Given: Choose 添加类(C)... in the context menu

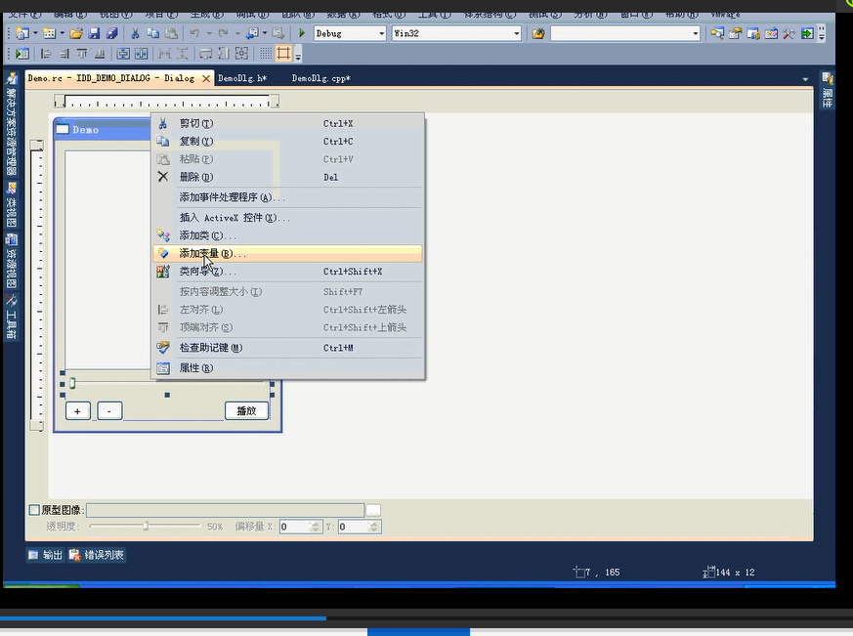Looking at the screenshot, I should click(287, 235).
